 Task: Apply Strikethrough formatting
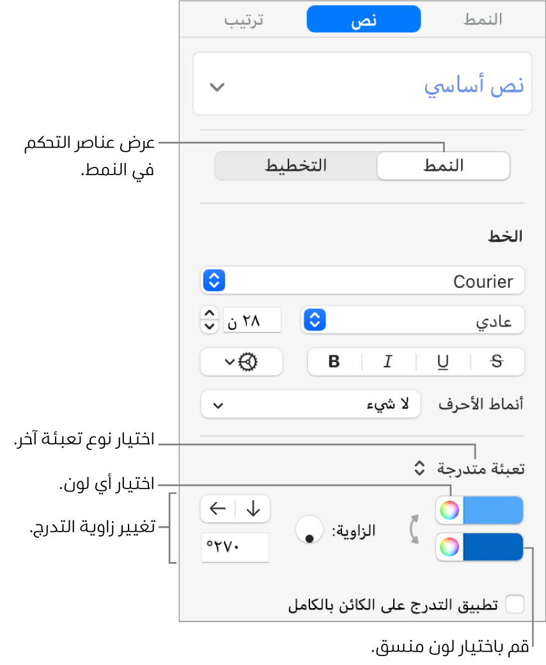click(497, 362)
